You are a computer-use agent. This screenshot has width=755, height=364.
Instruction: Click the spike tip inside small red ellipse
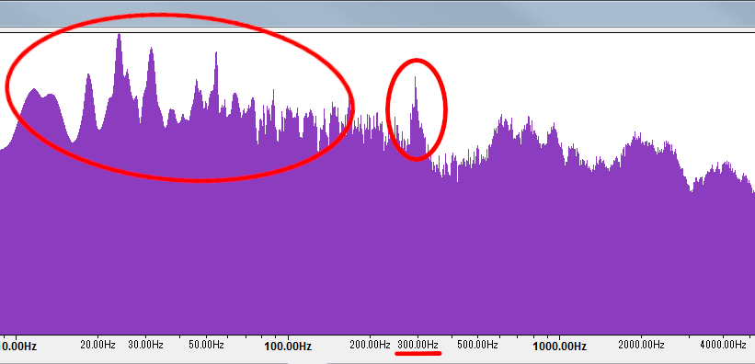pyautogui.click(x=415, y=78)
